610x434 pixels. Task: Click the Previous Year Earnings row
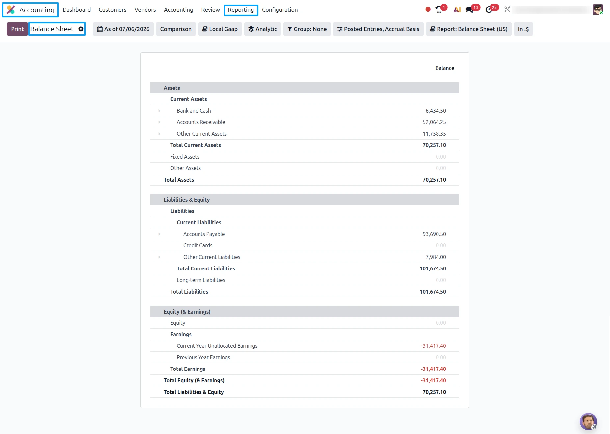305,357
